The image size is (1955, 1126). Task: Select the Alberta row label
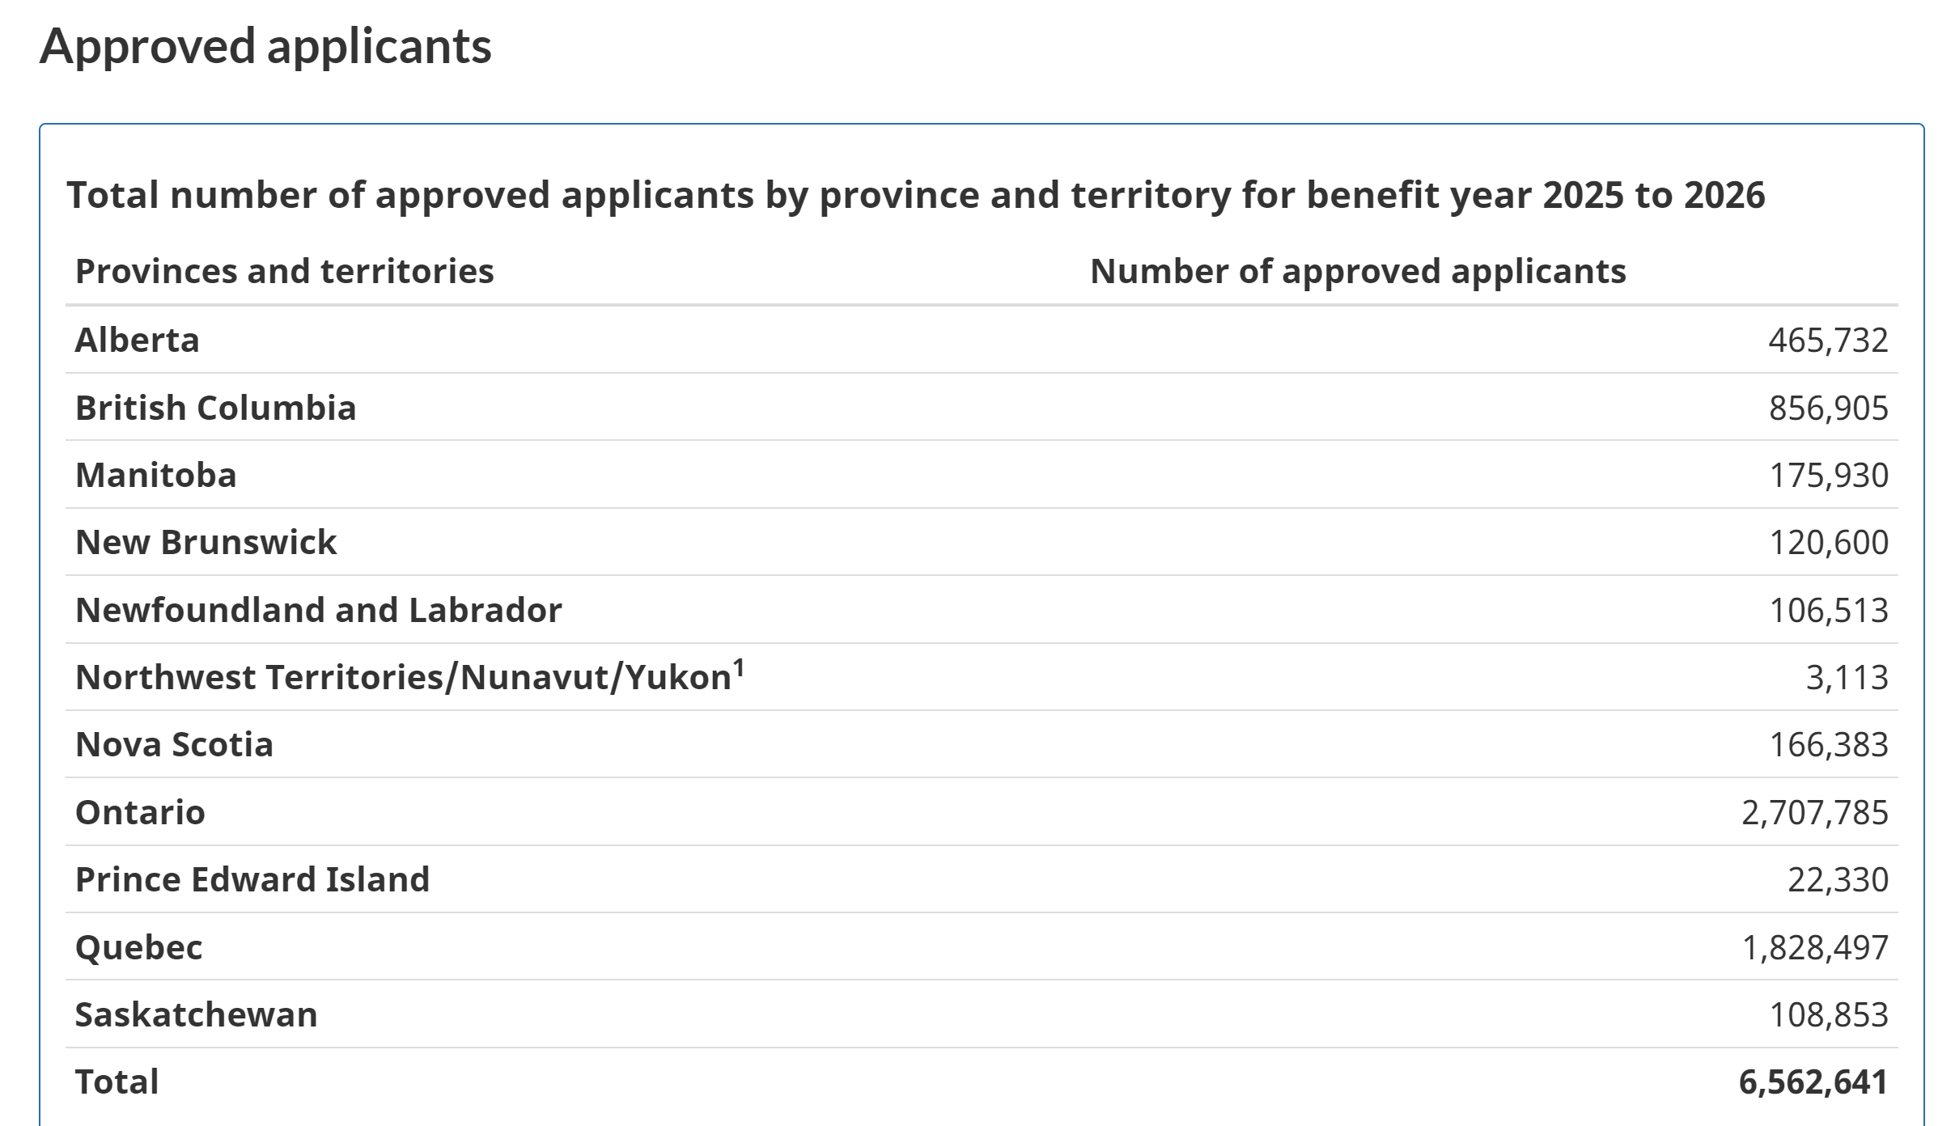click(x=137, y=340)
